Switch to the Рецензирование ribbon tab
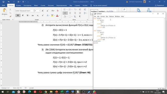167x94 pixels. point(62,5)
